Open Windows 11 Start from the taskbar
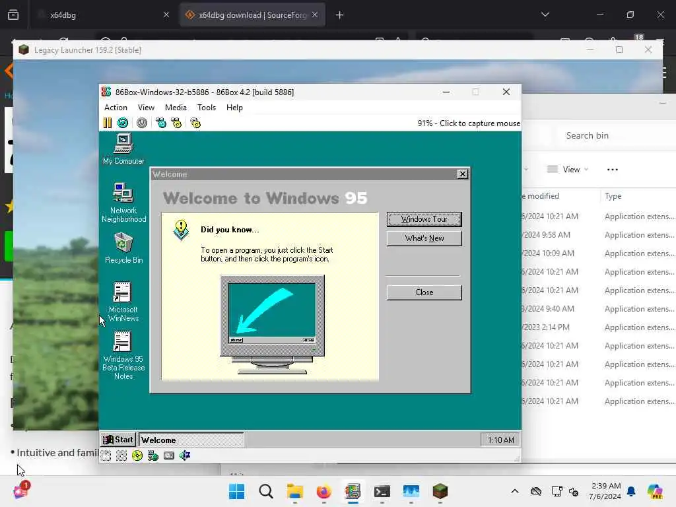This screenshot has height=507, width=676. click(236, 491)
